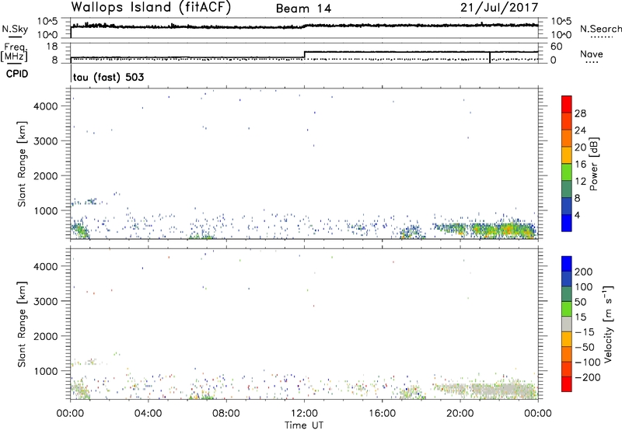Click the red top segment of Power colorbar
Screen dimensions: 622x430
567,104
